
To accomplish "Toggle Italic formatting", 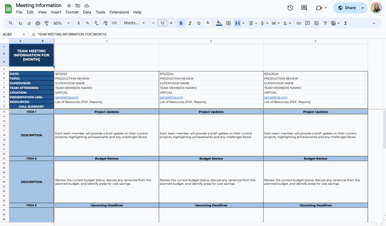I will coord(190,23).
